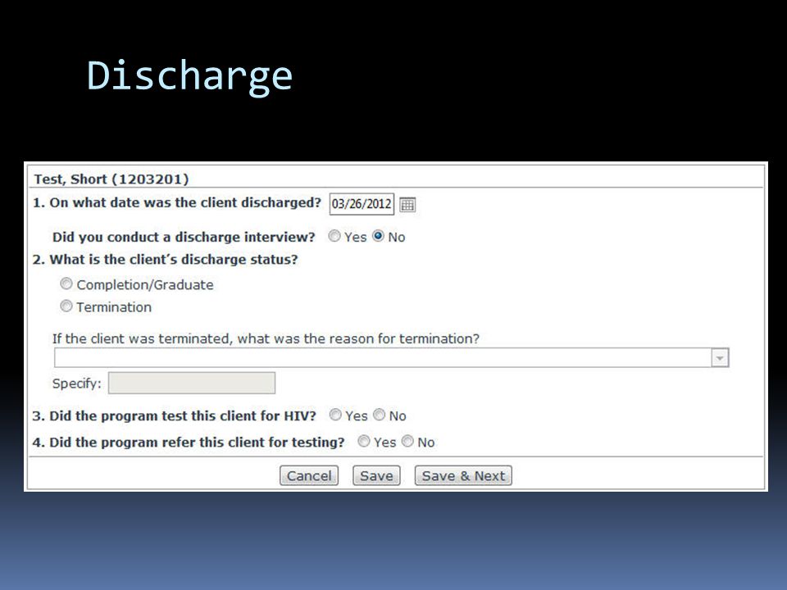The image size is (787, 590).
Task: Open the calendar picker beside discharge date
Action: 407,205
